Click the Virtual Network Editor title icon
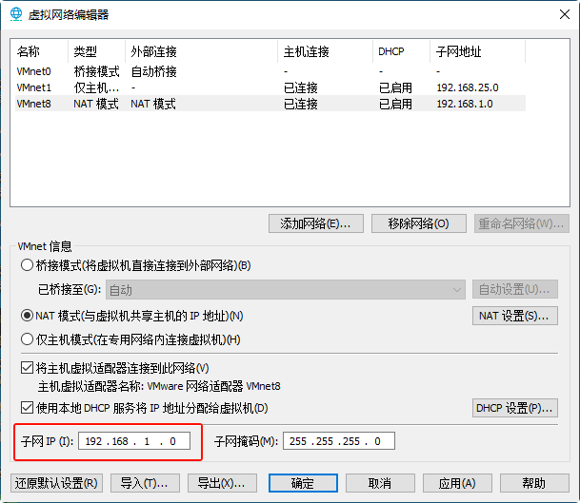This screenshot has width=580, height=503. [15, 14]
